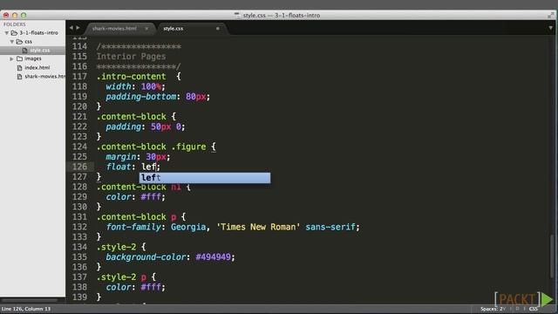Click the fullscreen icon in title bar
The image size is (558, 314).
tap(551, 16)
